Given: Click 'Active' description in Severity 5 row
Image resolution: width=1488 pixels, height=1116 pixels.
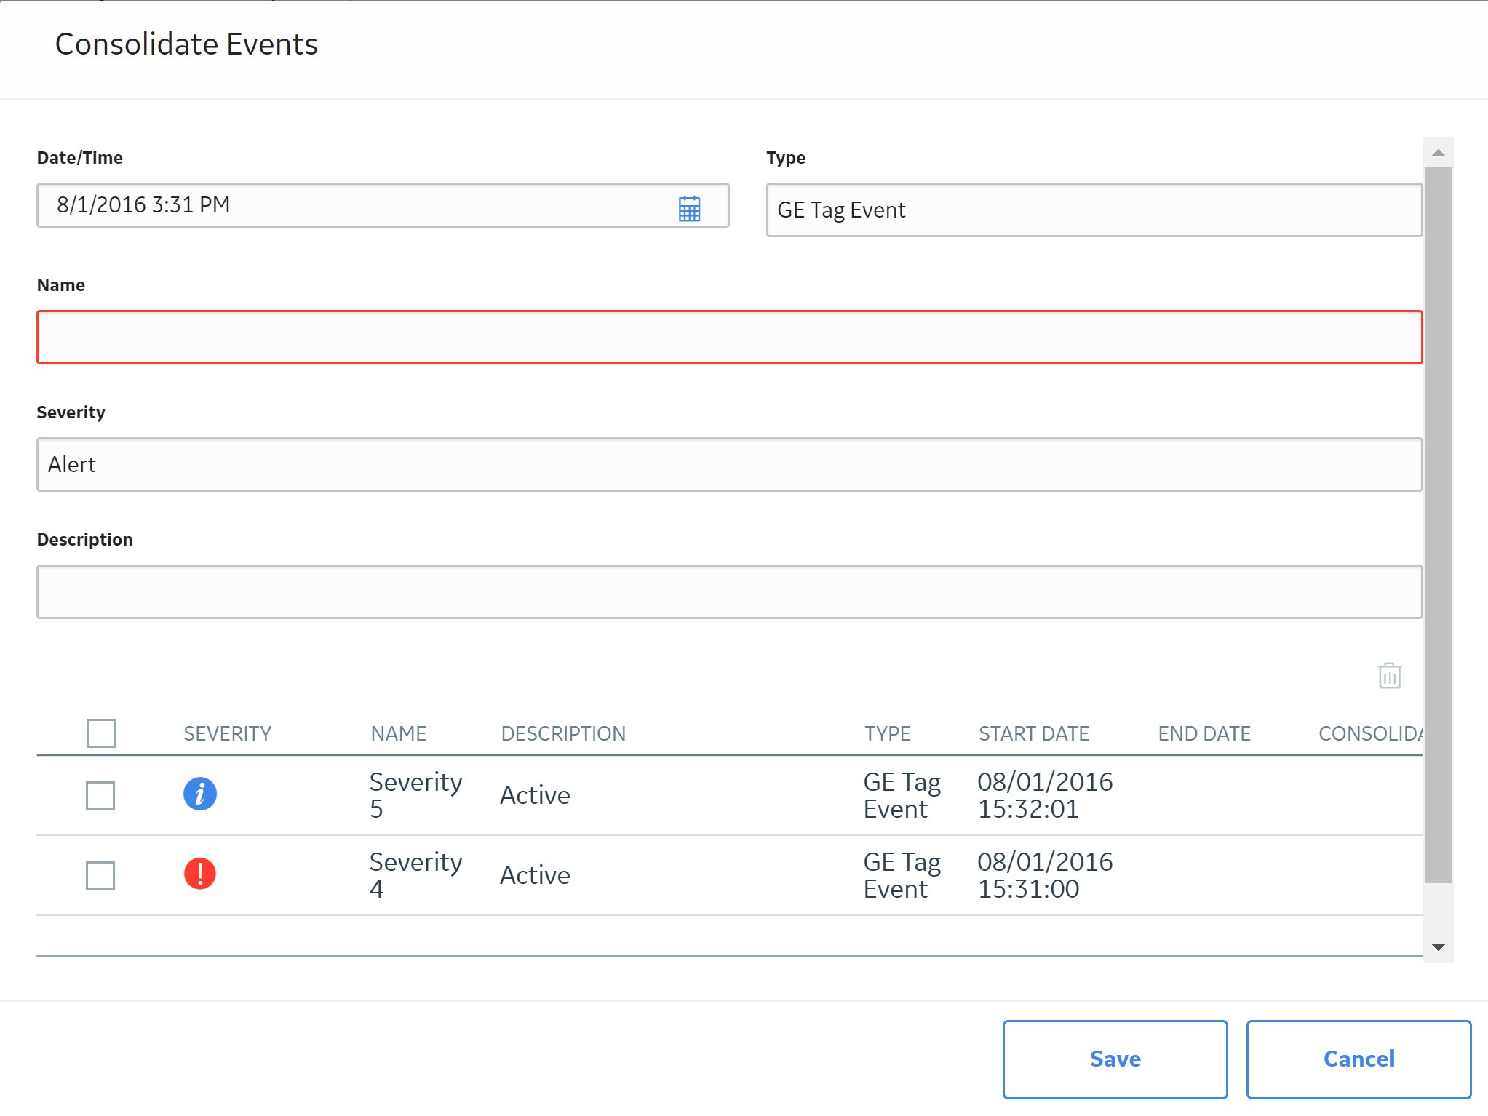Looking at the screenshot, I should click(x=535, y=795).
